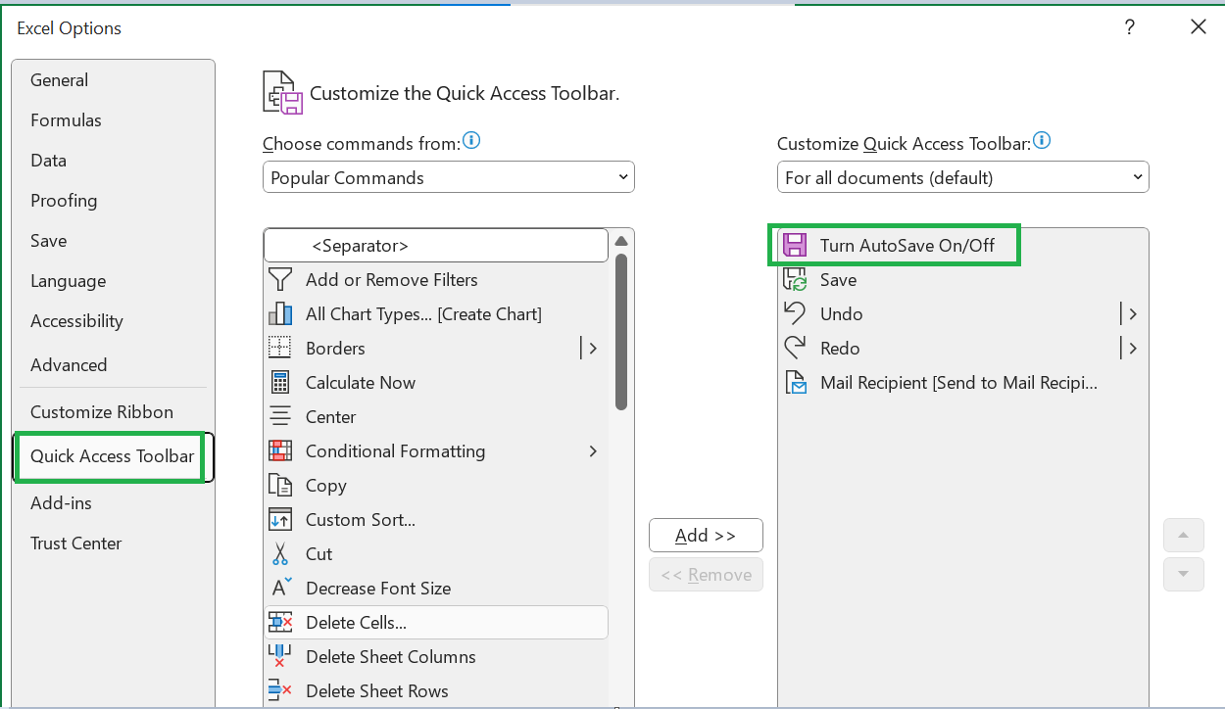Click the Center alignment icon

[x=280, y=417]
